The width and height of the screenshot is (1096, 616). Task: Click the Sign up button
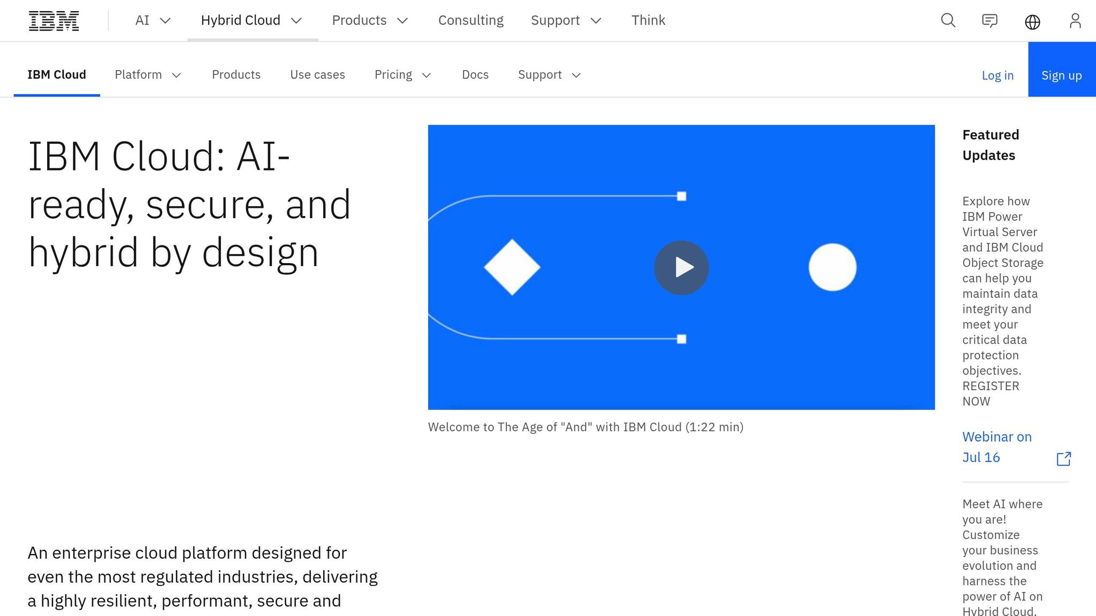click(x=1062, y=70)
